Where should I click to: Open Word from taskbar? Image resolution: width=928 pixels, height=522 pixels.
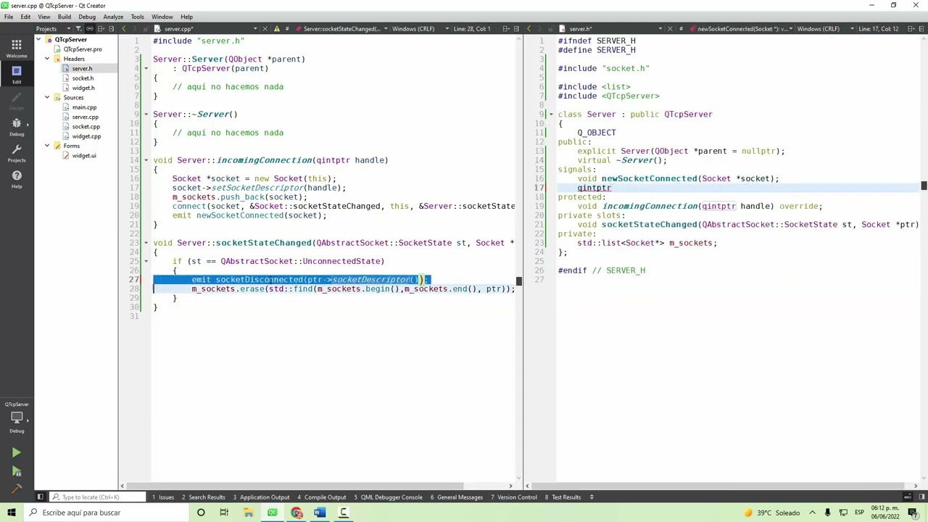tap(320, 513)
